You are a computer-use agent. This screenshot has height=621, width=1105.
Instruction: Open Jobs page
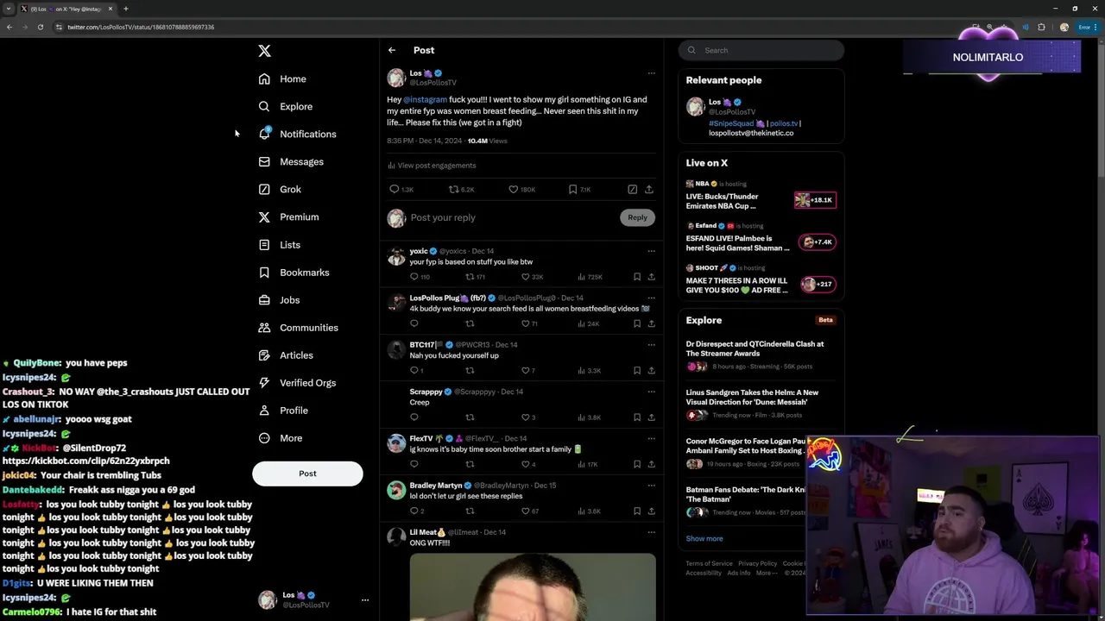point(279,299)
